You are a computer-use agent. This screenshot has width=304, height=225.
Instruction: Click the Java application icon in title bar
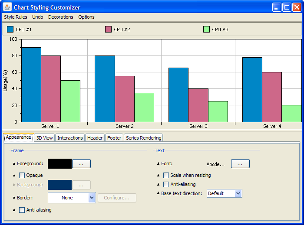7,7
